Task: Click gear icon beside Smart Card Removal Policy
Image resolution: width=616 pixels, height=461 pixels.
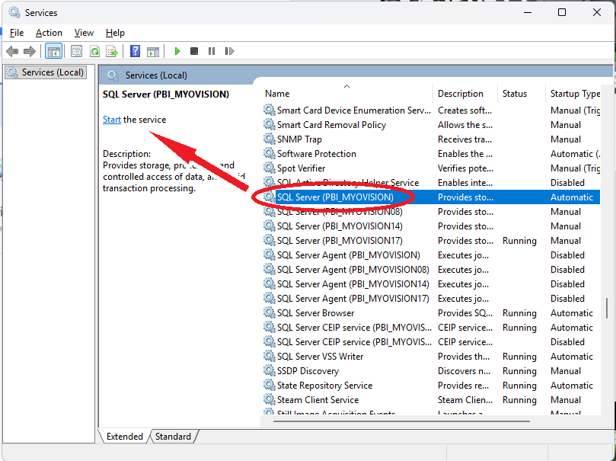Action: (x=269, y=124)
